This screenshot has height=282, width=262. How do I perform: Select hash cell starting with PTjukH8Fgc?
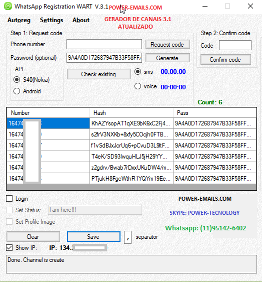[131, 179]
